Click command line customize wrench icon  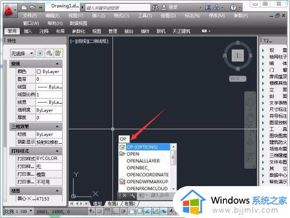(x=132, y=195)
